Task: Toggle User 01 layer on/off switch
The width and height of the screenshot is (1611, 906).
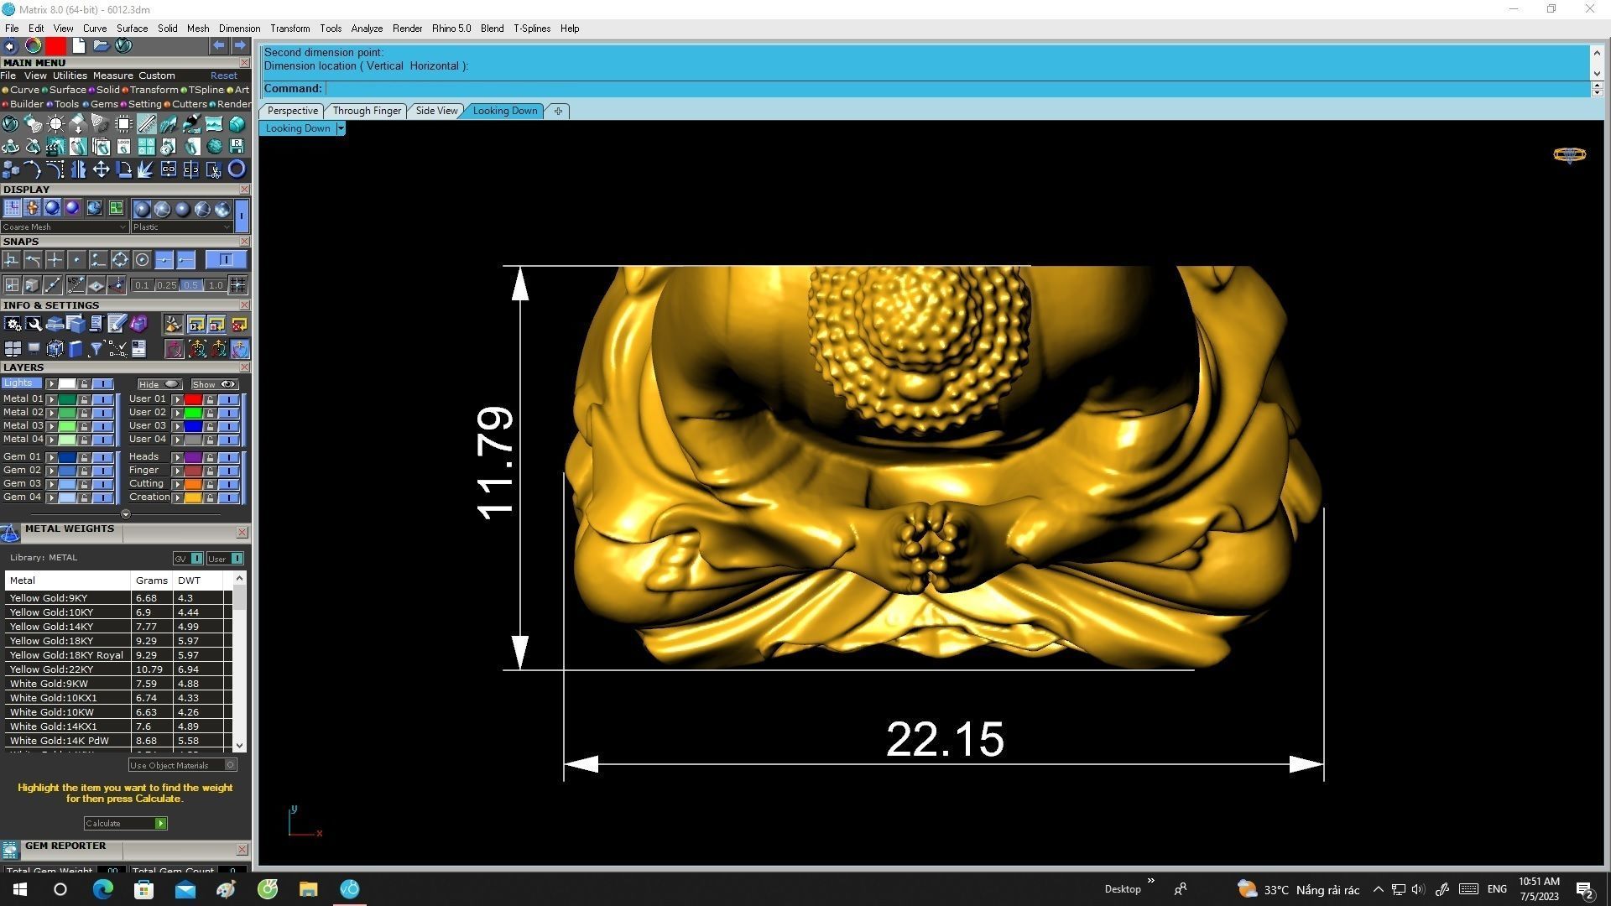Action: [229, 399]
